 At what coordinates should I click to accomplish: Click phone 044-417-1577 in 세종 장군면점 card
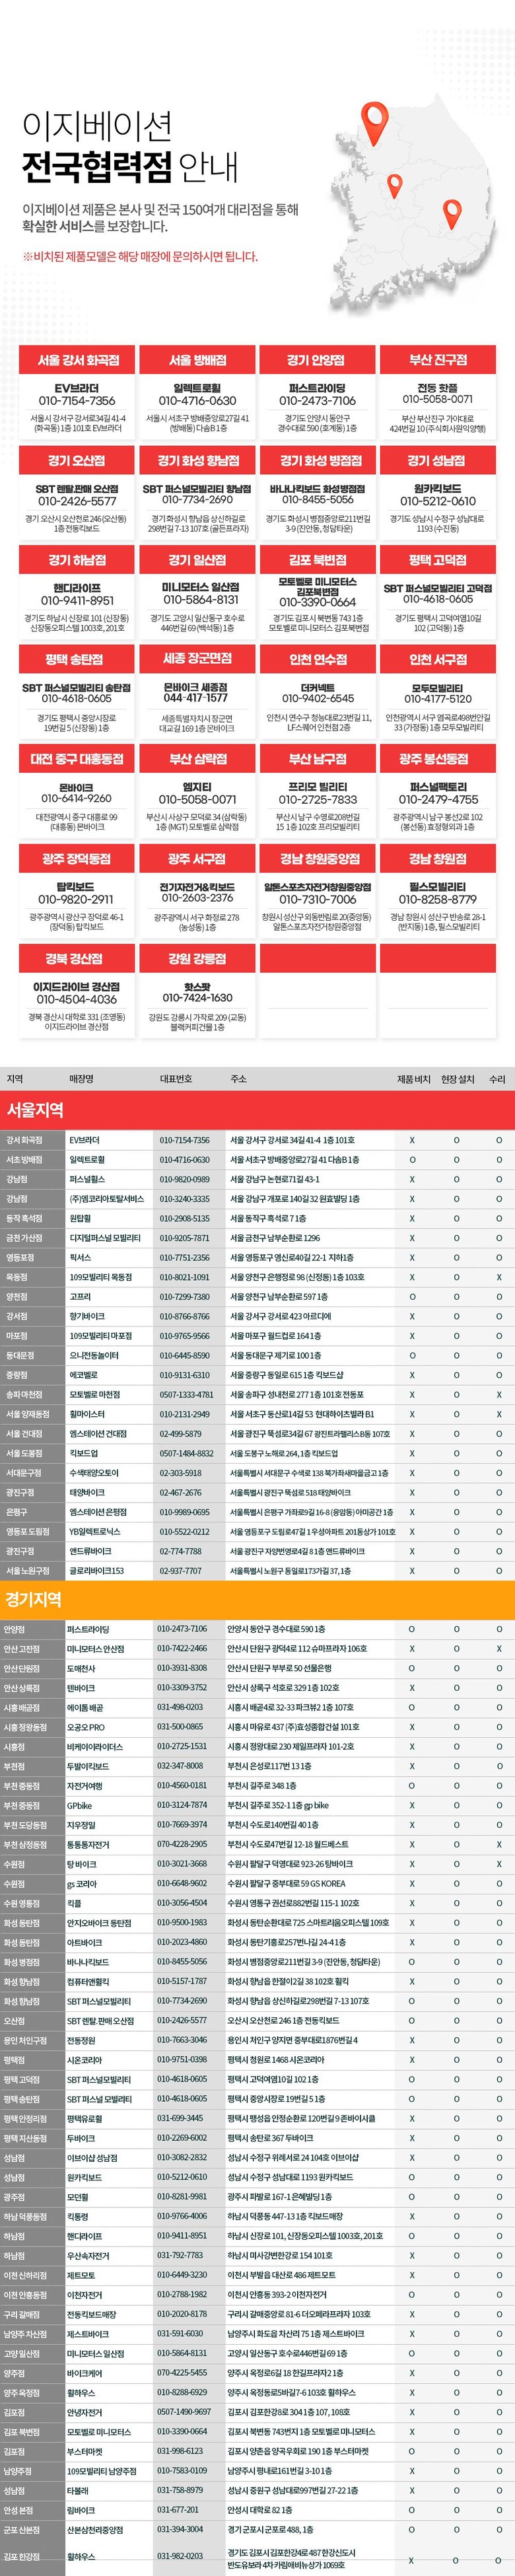197,698
